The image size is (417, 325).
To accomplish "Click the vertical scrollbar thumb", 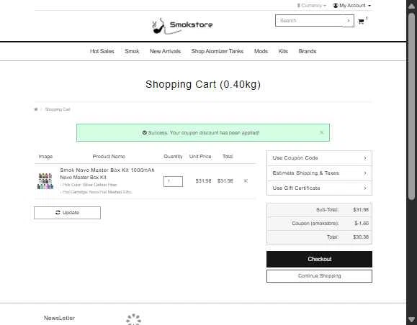I will tap(412, 106).
